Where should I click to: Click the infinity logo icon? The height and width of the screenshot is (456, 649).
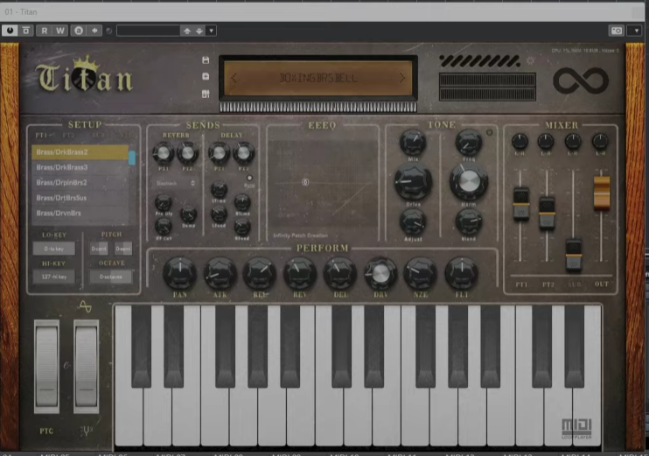tap(581, 81)
